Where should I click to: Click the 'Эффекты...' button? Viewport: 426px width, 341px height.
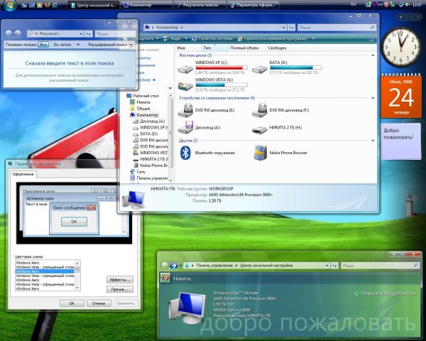119,280
